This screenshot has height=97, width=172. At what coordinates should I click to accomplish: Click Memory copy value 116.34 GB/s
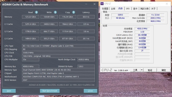tap(68, 17)
